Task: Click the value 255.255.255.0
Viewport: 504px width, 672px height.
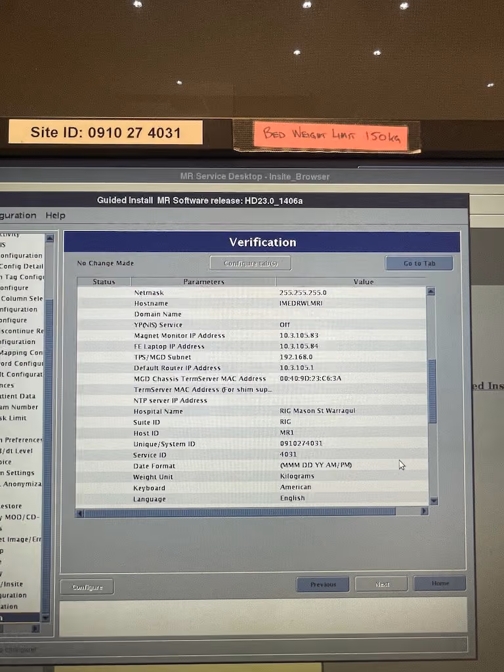Action: (x=303, y=292)
